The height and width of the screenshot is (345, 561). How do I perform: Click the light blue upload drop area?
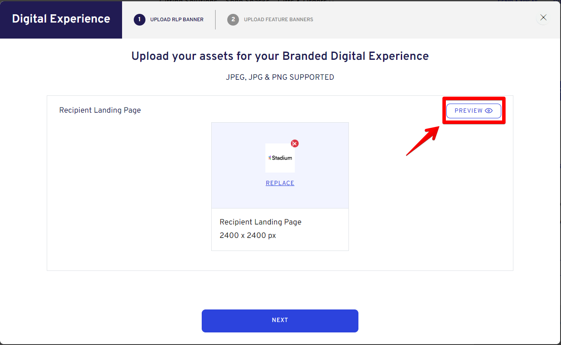tap(280, 165)
